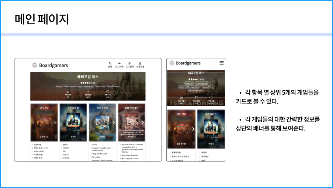Click the dice logo beside desktop Boardgamers title

35,65
